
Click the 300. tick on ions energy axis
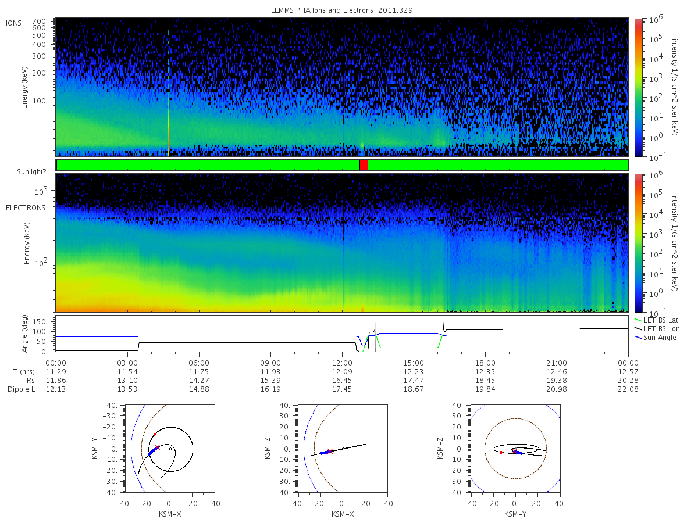40,56
